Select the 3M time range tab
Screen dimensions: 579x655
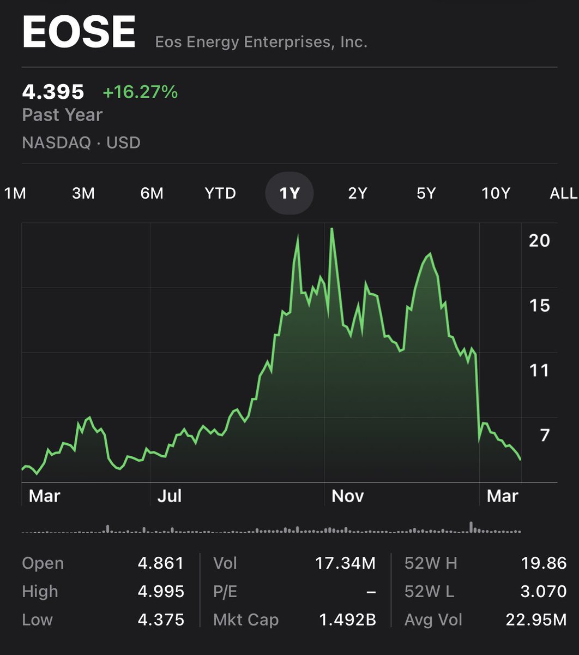point(83,193)
